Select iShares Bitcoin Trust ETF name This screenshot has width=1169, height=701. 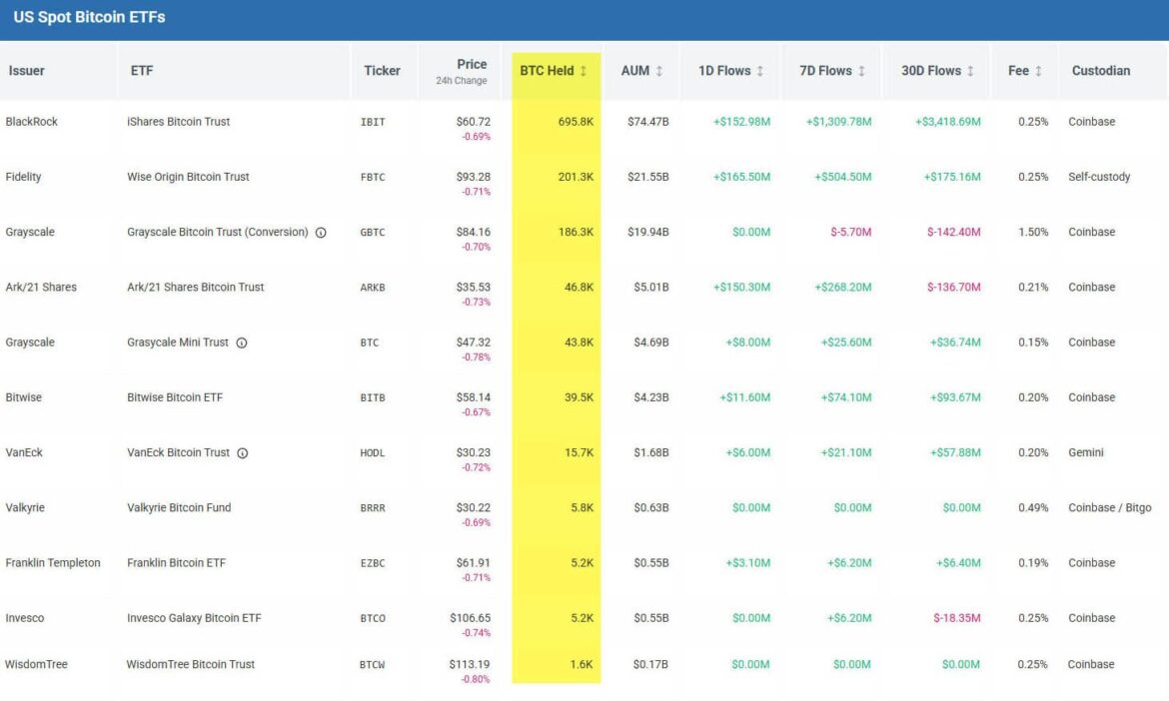point(178,122)
